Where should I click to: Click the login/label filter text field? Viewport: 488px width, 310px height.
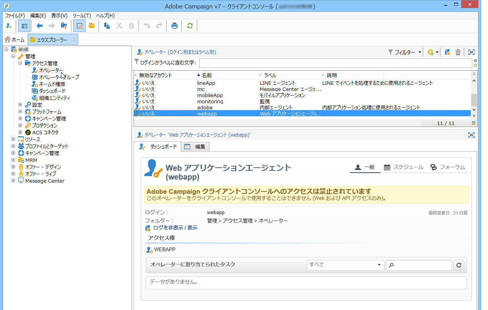coord(335,63)
